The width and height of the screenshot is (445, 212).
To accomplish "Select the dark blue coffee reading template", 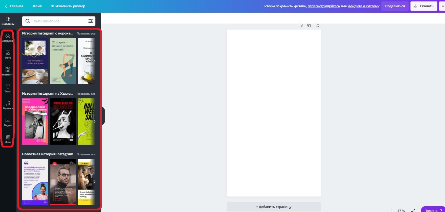I will point(35,61).
